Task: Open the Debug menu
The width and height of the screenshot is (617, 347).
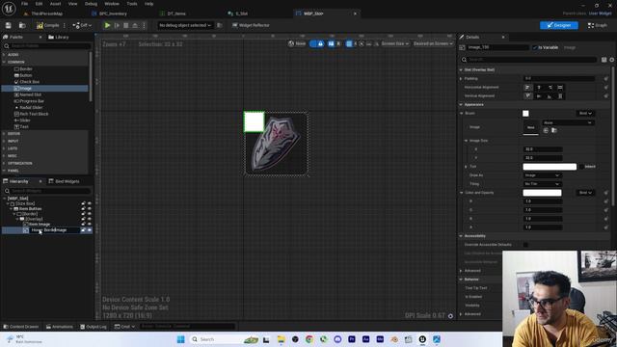Action: 91,4
